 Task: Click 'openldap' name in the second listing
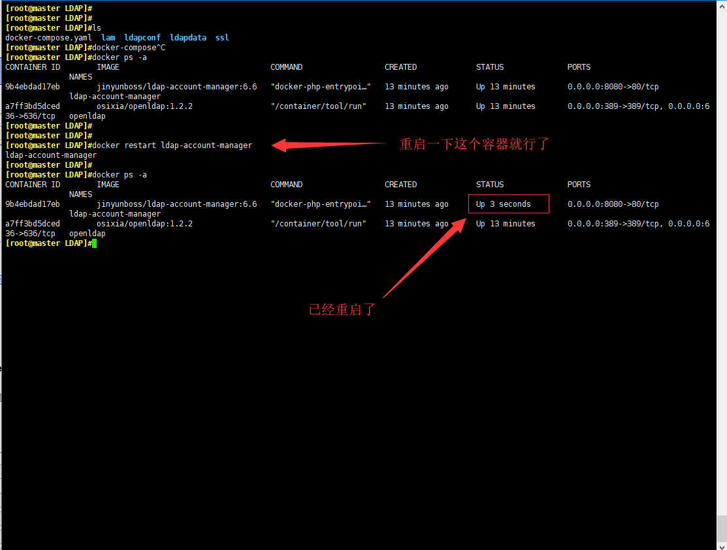point(87,234)
